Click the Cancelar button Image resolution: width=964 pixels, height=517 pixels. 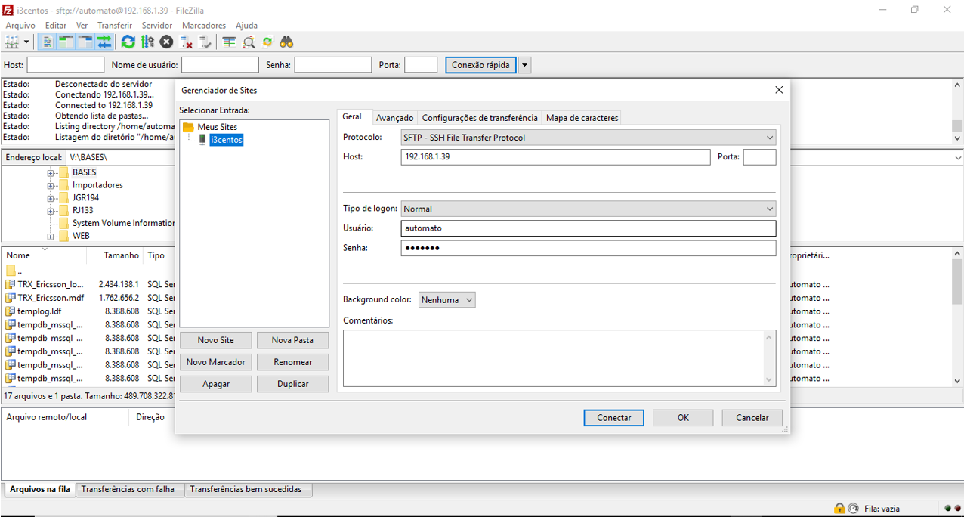[752, 418]
